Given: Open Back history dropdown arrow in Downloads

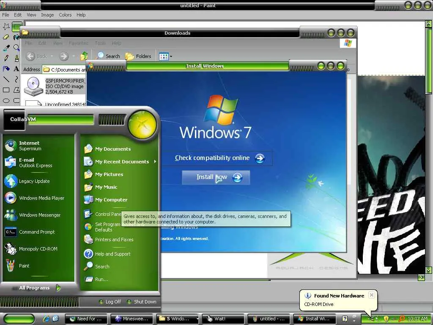Looking at the screenshot, I should coord(52,56).
